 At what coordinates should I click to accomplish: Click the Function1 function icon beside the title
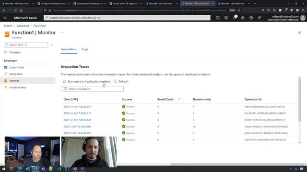7,34
